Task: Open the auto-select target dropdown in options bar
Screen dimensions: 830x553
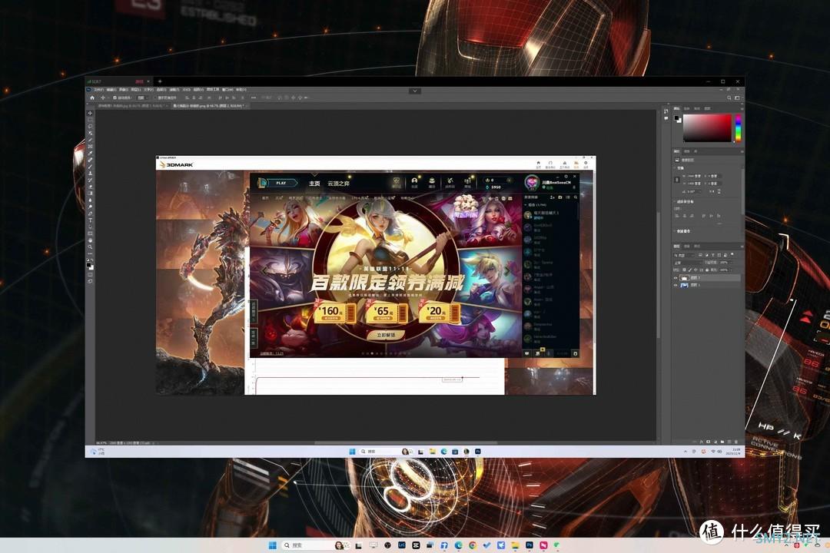Action: tap(141, 98)
